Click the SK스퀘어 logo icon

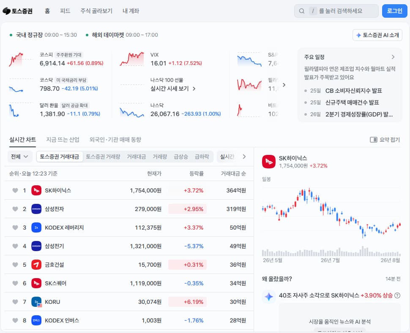[x=36, y=283]
